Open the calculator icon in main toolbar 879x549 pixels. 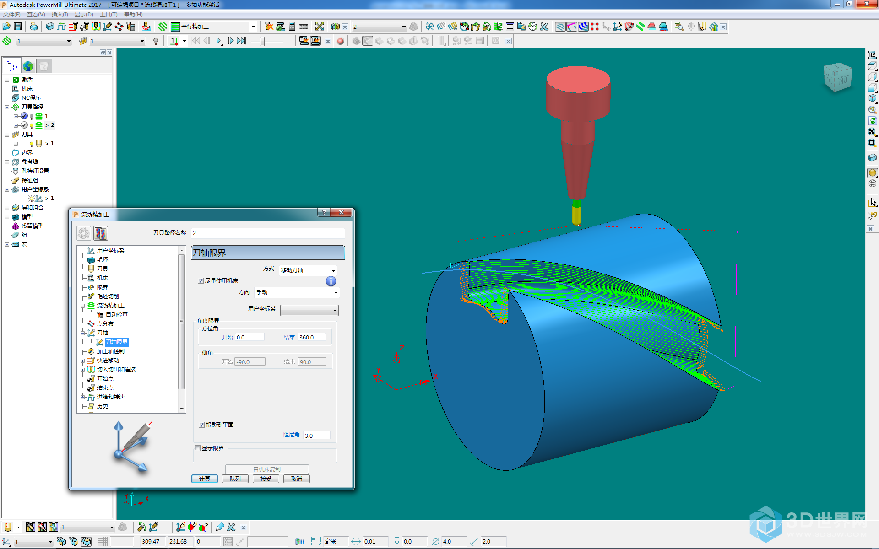292,27
